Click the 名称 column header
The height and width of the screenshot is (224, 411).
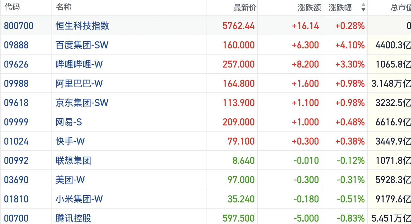64,7
